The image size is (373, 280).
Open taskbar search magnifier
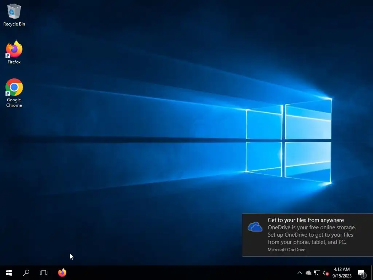(x=26, y=273)
